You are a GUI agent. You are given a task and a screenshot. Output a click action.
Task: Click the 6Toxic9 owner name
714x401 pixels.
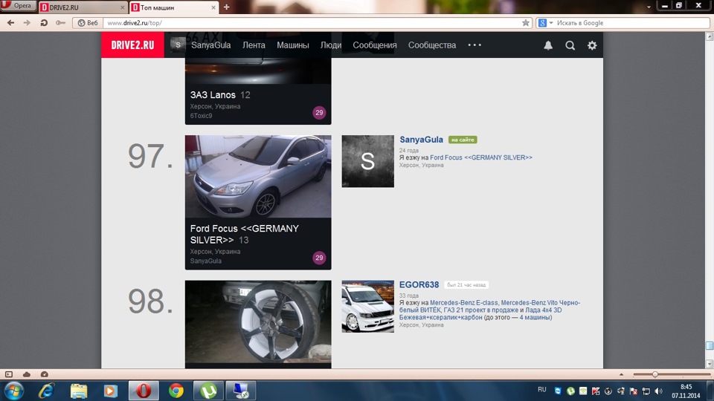point(202,116)
